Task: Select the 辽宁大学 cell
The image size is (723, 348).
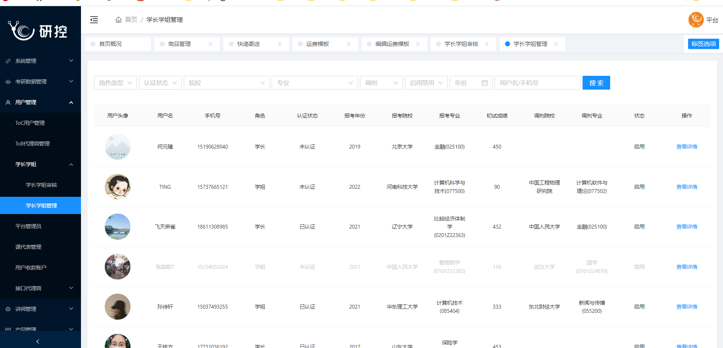Action: click(402, 227)
